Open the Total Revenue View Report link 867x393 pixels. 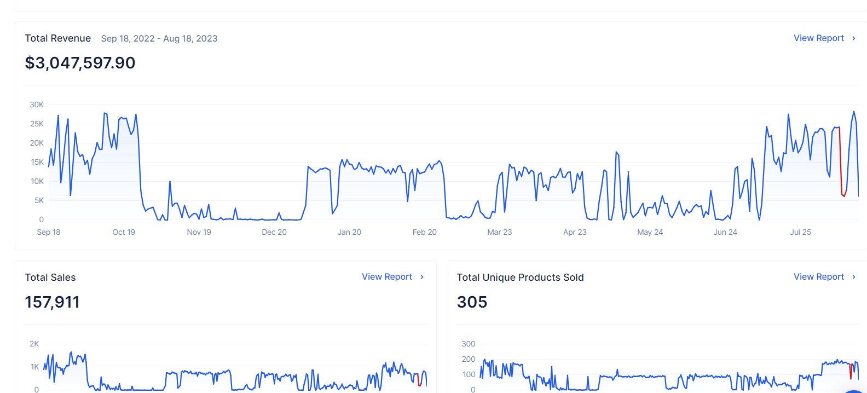point(818,38)
